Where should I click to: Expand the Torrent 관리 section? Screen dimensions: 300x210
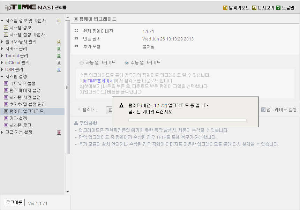2,56
